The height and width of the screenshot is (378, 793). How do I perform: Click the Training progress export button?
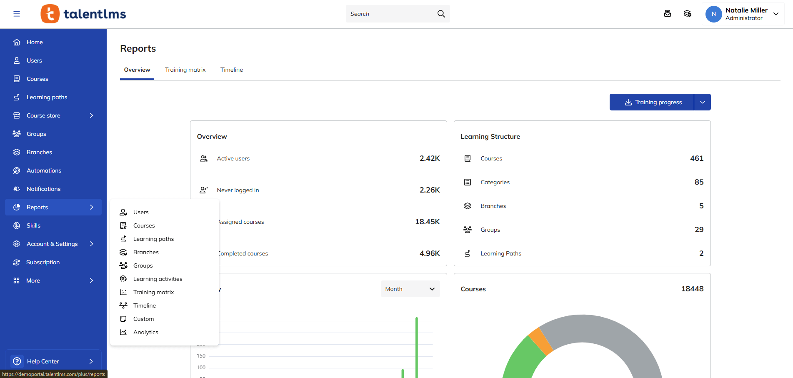(652, 102)
